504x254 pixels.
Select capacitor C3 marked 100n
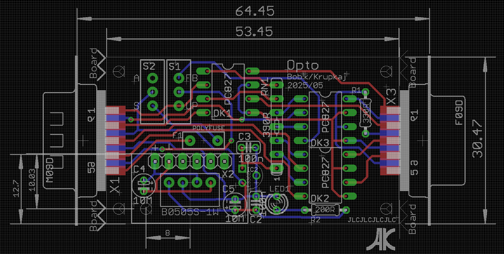click(x=249, y=147)
